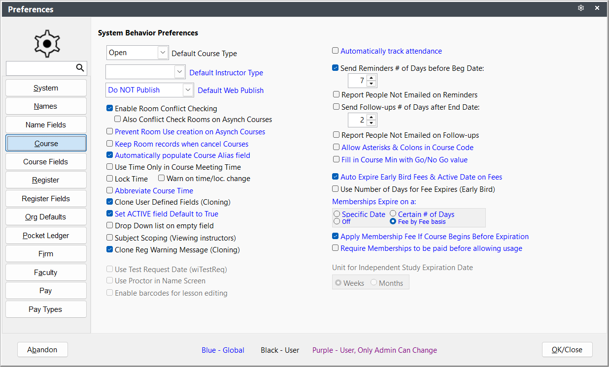Image resolution: width=609 pixels, height=367 pixels.
Task: Decrease the follow-up days with the down arrow
Action: pos(372,123)
